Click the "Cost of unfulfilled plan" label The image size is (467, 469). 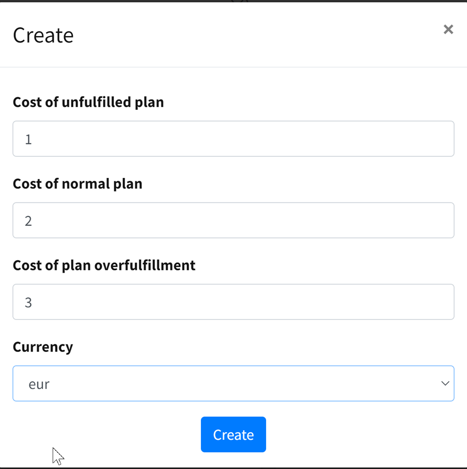click(x=88, y=102)
